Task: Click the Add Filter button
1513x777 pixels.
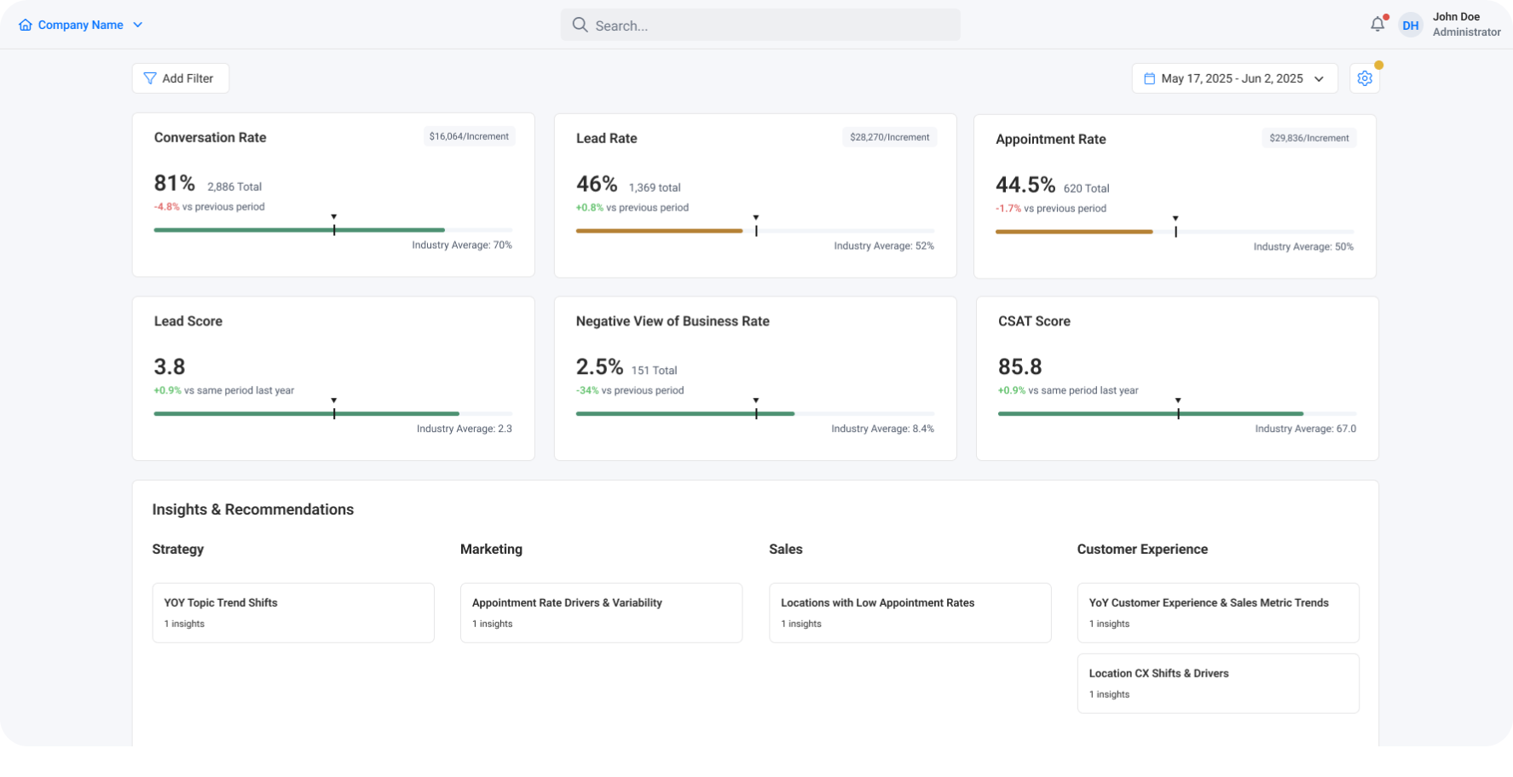Action: pyautogui.click(x=181, y=78)
